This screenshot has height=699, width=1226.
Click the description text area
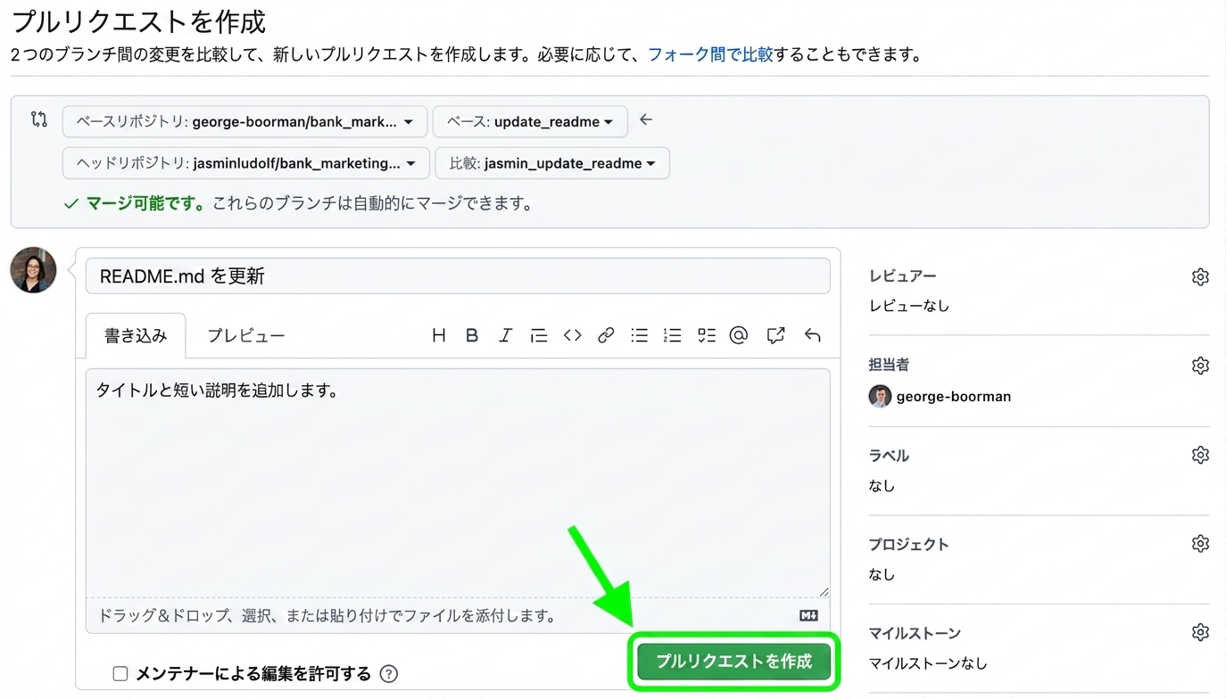click(x=458, y=482)
